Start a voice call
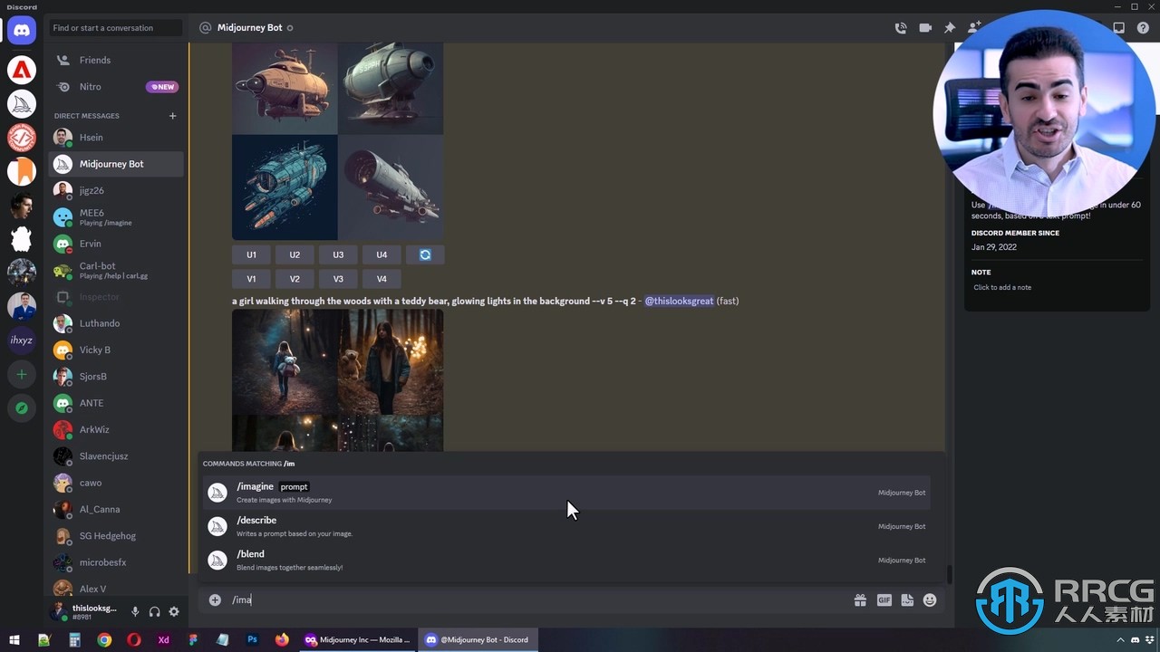Image resolution: width=1160 pixels, height=652 pixels. tap(900, 28)
